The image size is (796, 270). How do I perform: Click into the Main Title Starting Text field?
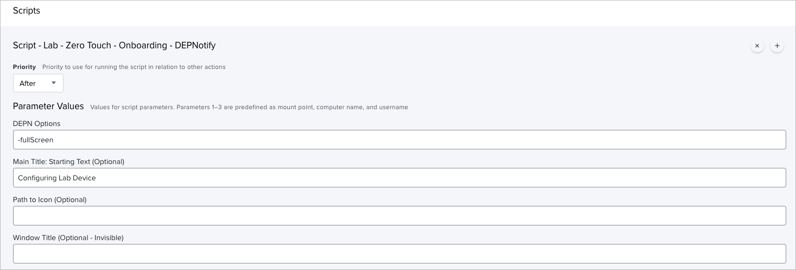[x=399, y=178]
